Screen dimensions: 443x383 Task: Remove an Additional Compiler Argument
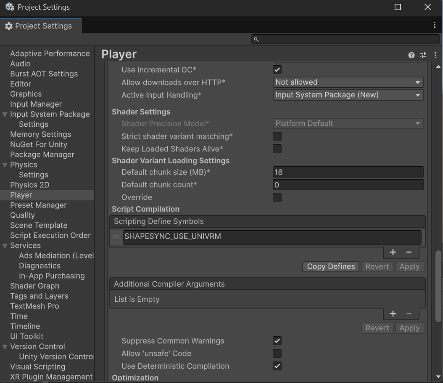(x=409, y=314)
